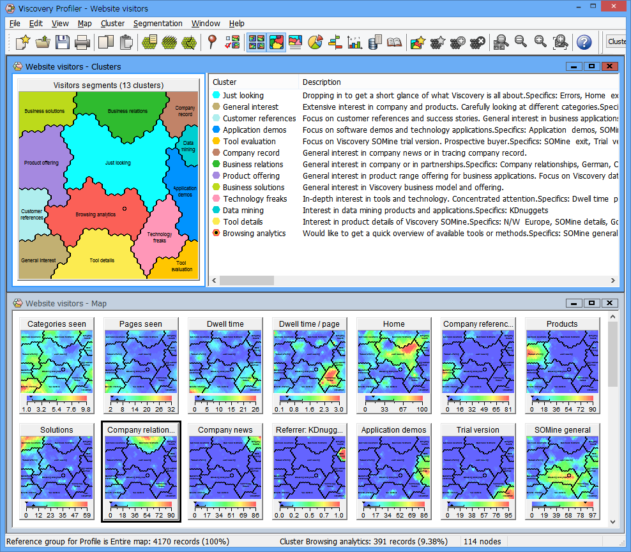The image size is (631, 552).
Task: Click the blue help question mark icon
Action: tap(584, 42)
